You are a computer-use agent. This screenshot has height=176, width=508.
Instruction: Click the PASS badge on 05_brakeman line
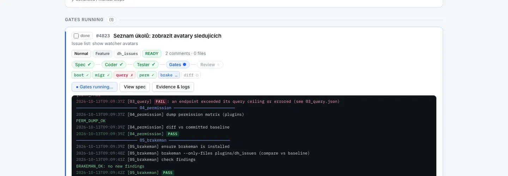(x=168, y=172)
